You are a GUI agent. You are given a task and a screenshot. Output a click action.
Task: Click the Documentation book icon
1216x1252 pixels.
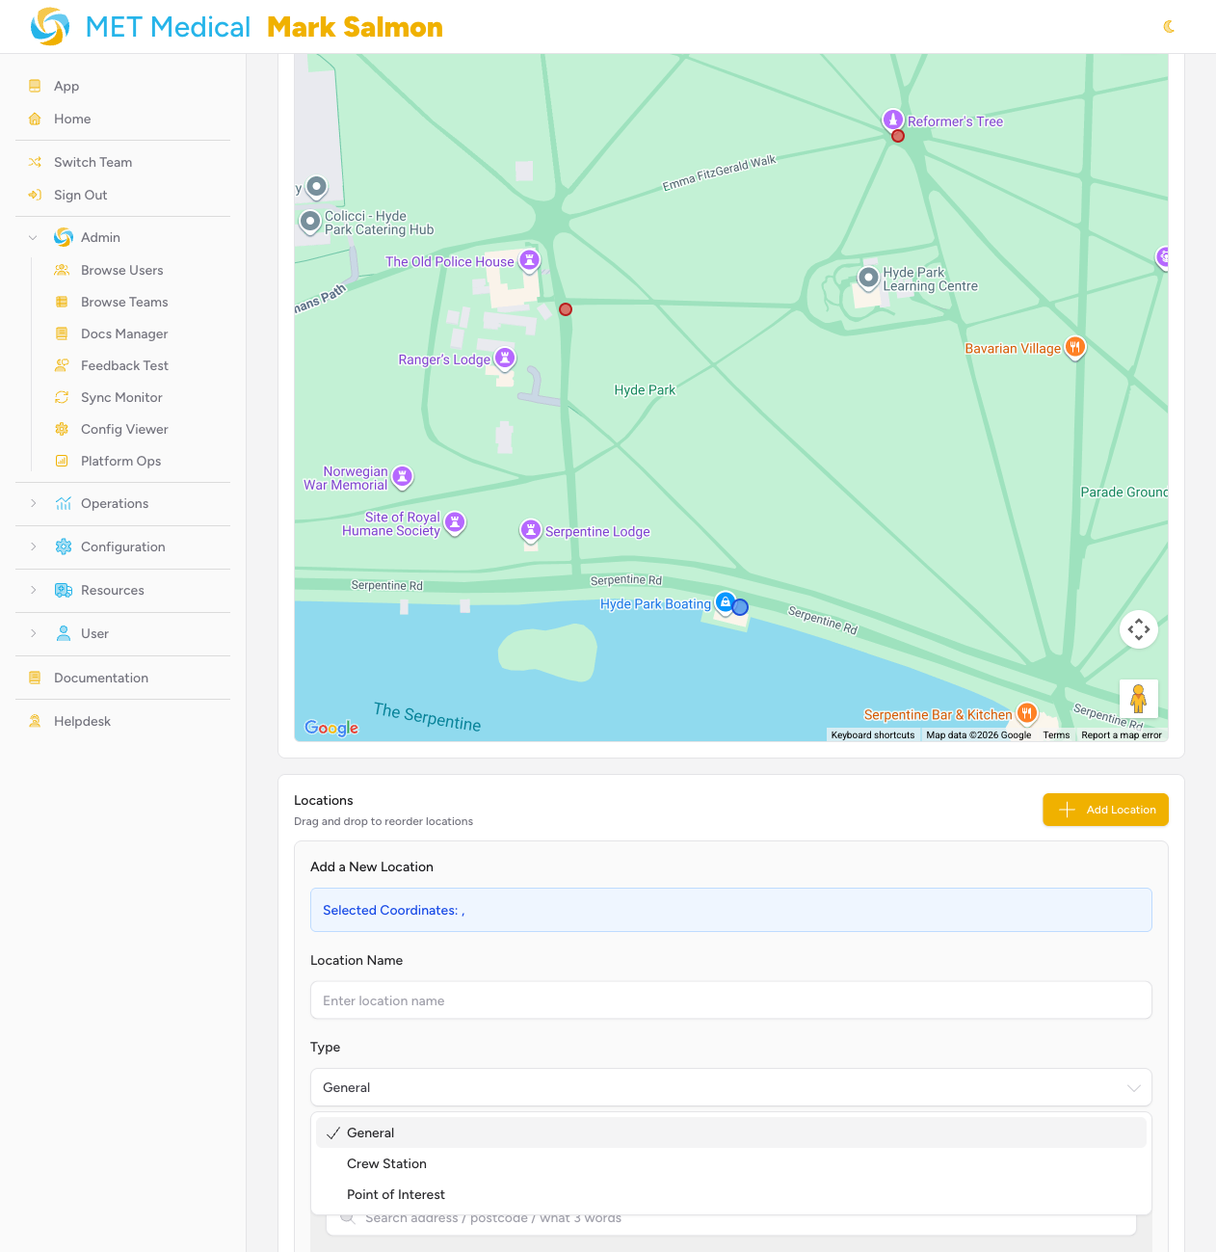click(35, 678)
